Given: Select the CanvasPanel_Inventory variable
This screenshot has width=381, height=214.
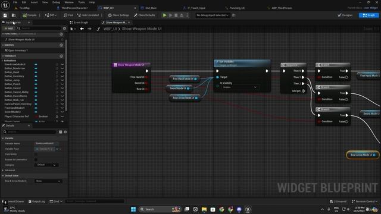Looking at the screenshot, I should (x=18, y=104).
